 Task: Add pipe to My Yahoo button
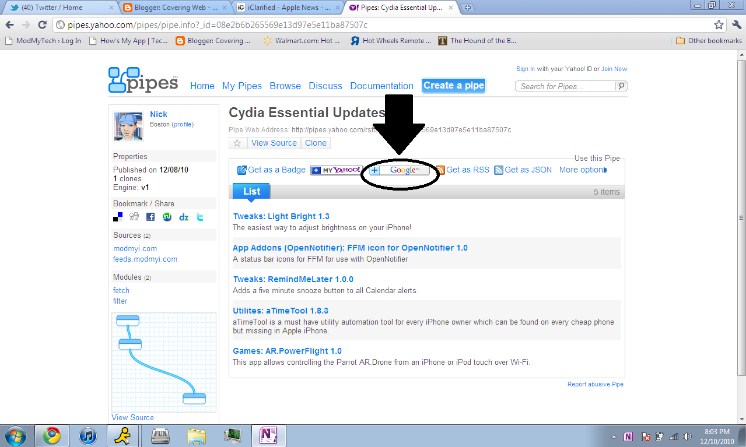(337, 170)
